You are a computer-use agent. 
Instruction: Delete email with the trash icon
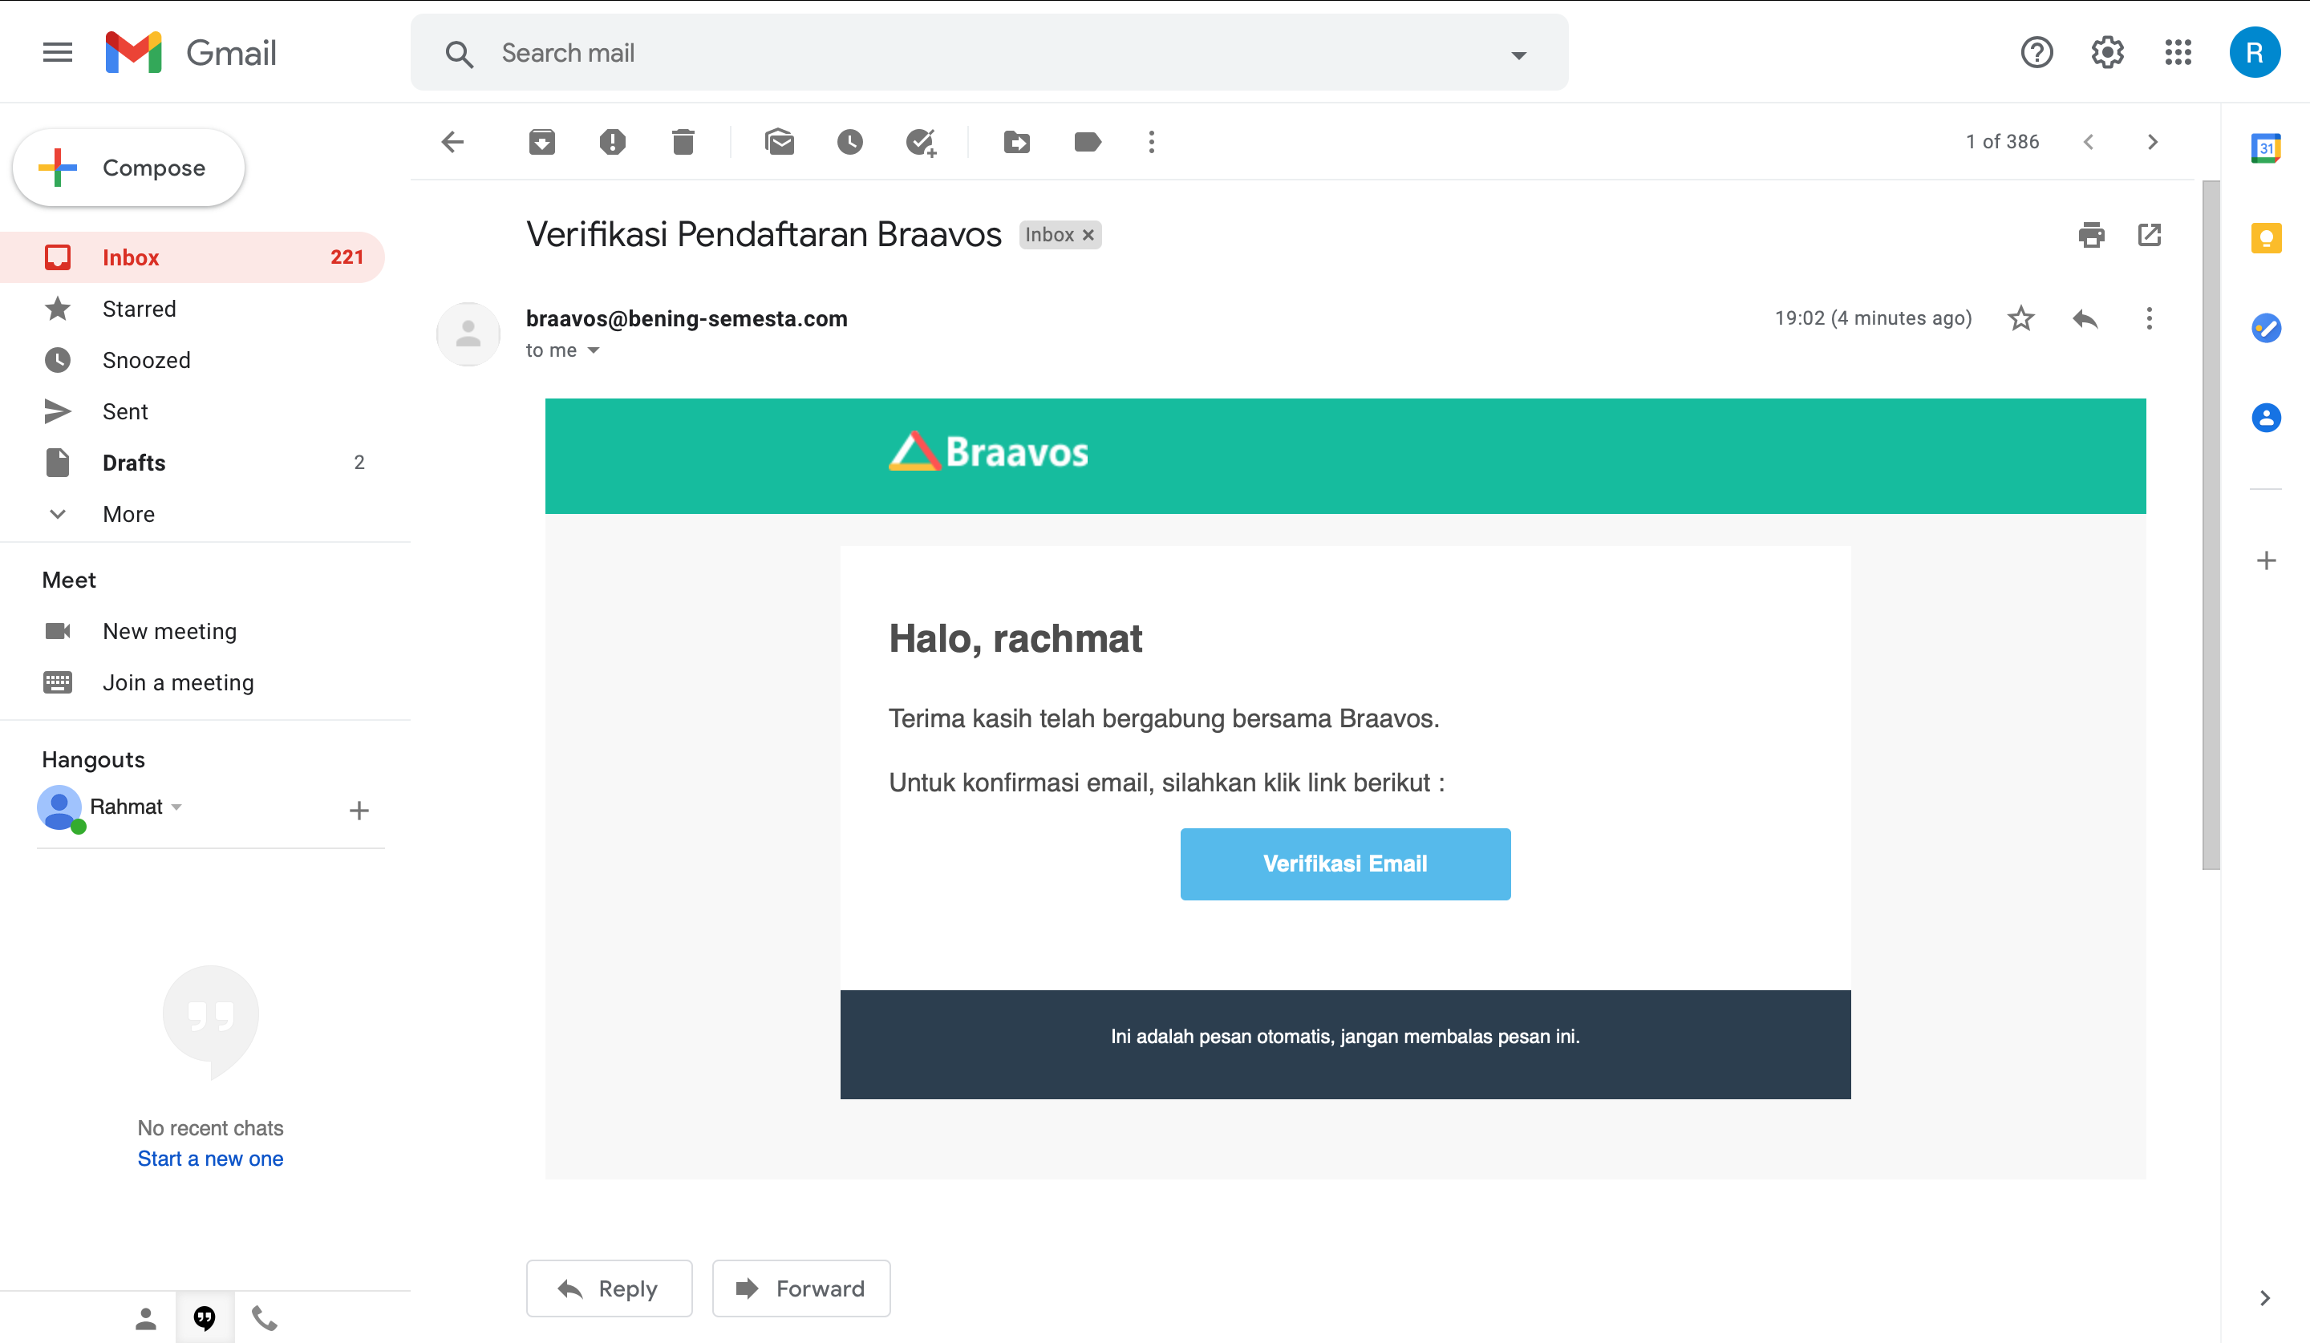point(683,142)
